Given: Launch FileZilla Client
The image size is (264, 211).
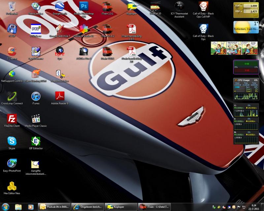Looking at the screenshot, I should 12,120.
